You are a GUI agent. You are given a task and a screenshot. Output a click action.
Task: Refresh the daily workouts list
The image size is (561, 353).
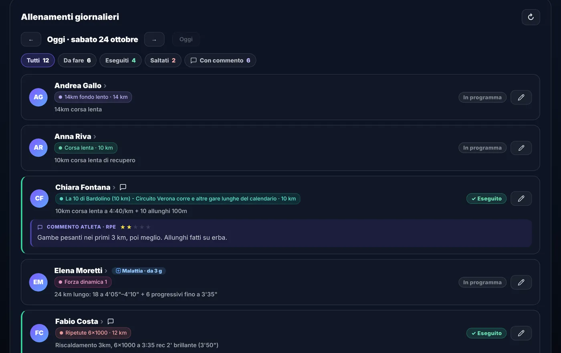pyautogui.click(x=531, y=17)
